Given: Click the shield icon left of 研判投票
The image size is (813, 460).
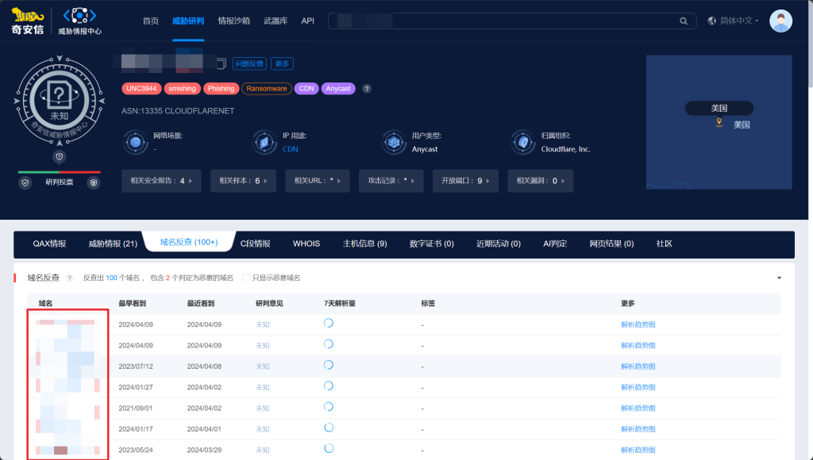Looking at the screenshot, I should click(x=25, y=182).
